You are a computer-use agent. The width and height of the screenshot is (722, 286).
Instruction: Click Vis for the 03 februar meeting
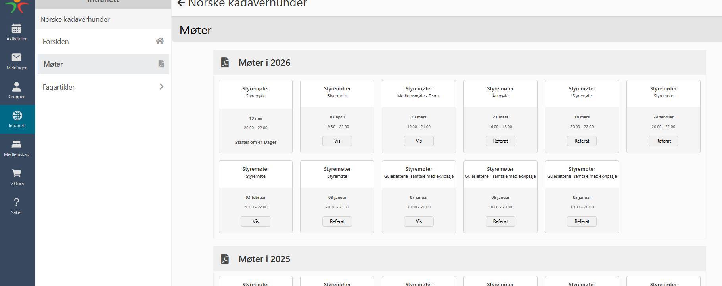[x=255, y=221]
